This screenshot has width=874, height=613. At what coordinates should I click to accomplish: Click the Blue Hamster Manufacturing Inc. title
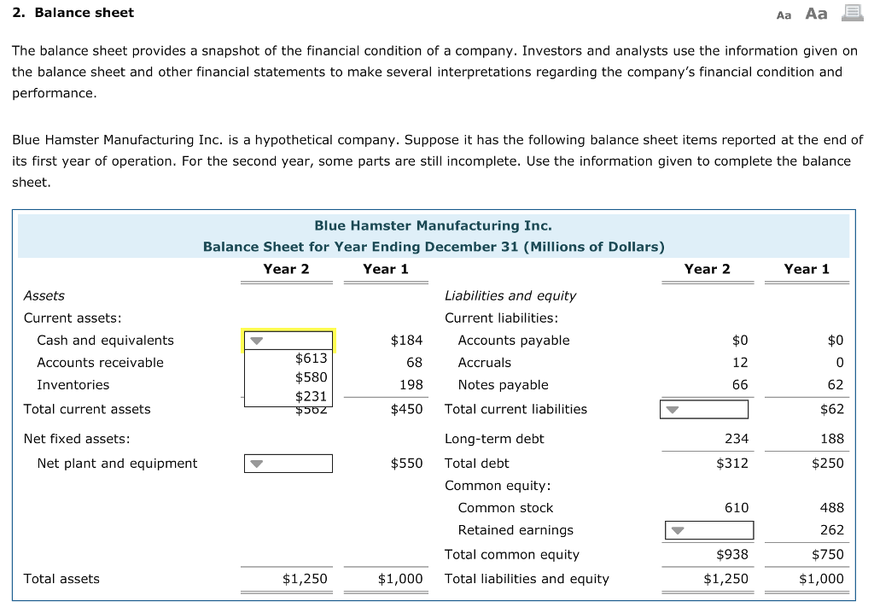[434, 225]
